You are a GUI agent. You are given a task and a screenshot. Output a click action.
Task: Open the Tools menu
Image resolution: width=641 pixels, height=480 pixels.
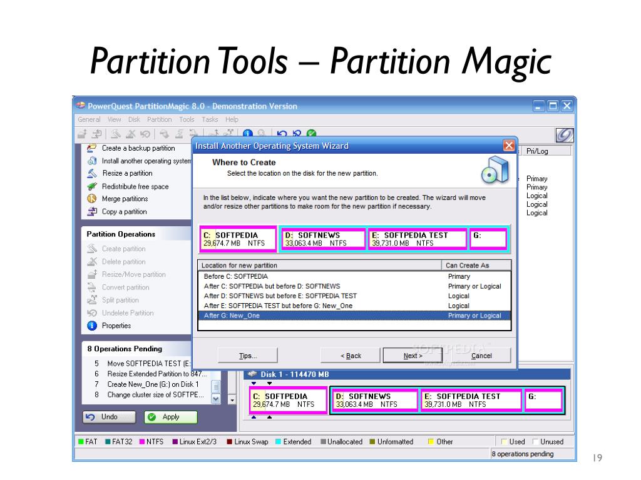(187, 119)
